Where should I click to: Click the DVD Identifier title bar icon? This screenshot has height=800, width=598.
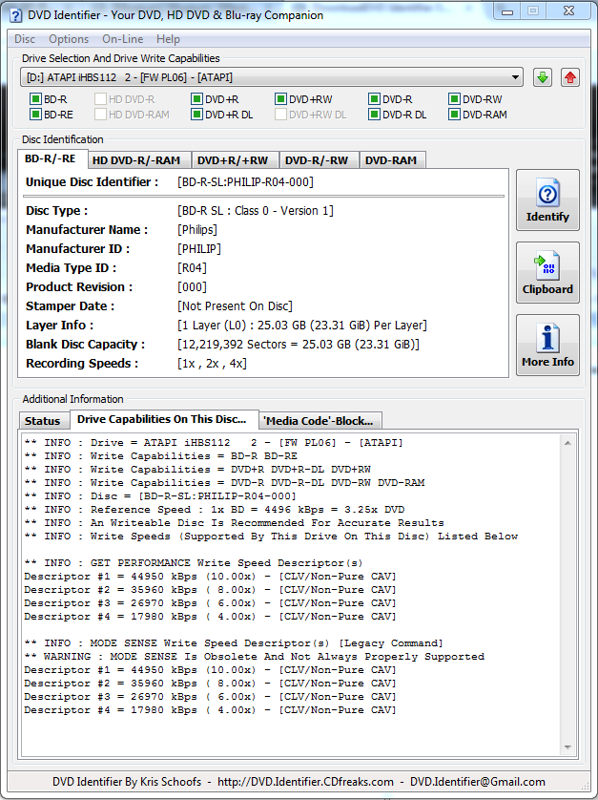click(x=16, y=15)
